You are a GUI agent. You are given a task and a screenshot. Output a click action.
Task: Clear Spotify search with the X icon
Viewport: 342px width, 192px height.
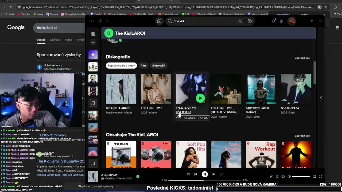coord(240,21)
